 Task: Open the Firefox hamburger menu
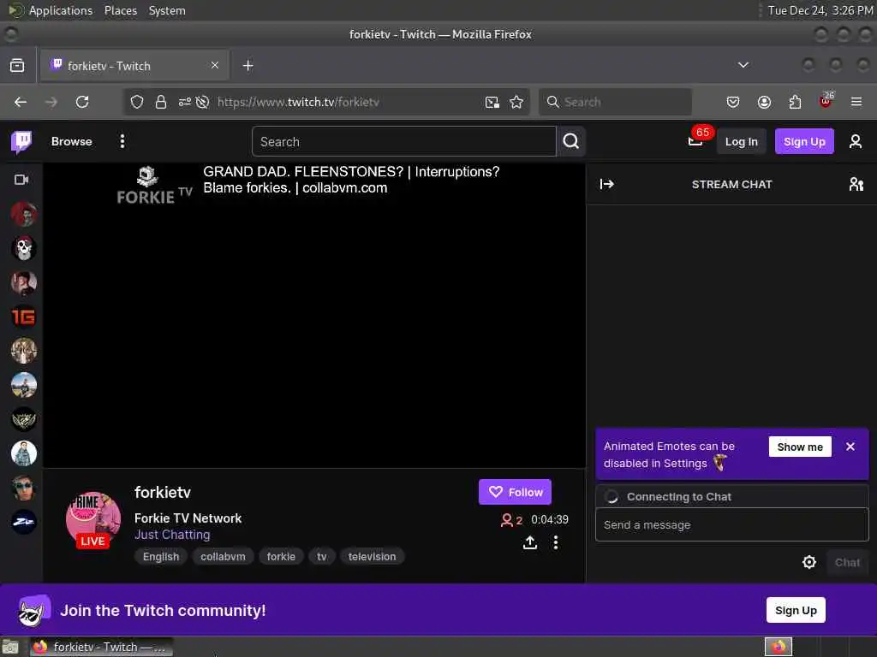tap(856, 102)
